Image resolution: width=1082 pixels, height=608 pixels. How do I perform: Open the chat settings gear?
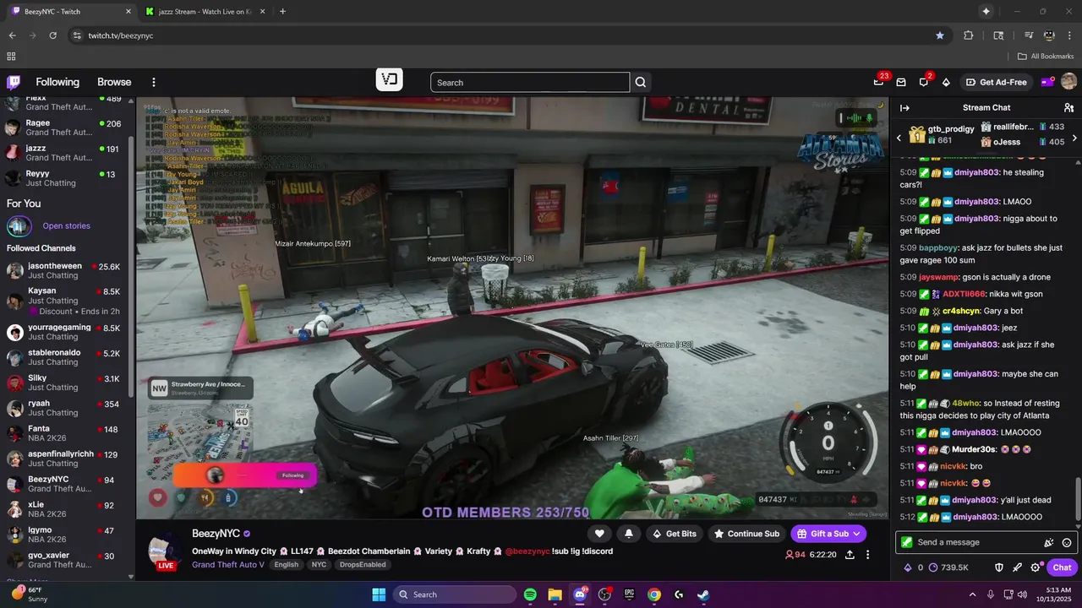(x=1035, y=567)
